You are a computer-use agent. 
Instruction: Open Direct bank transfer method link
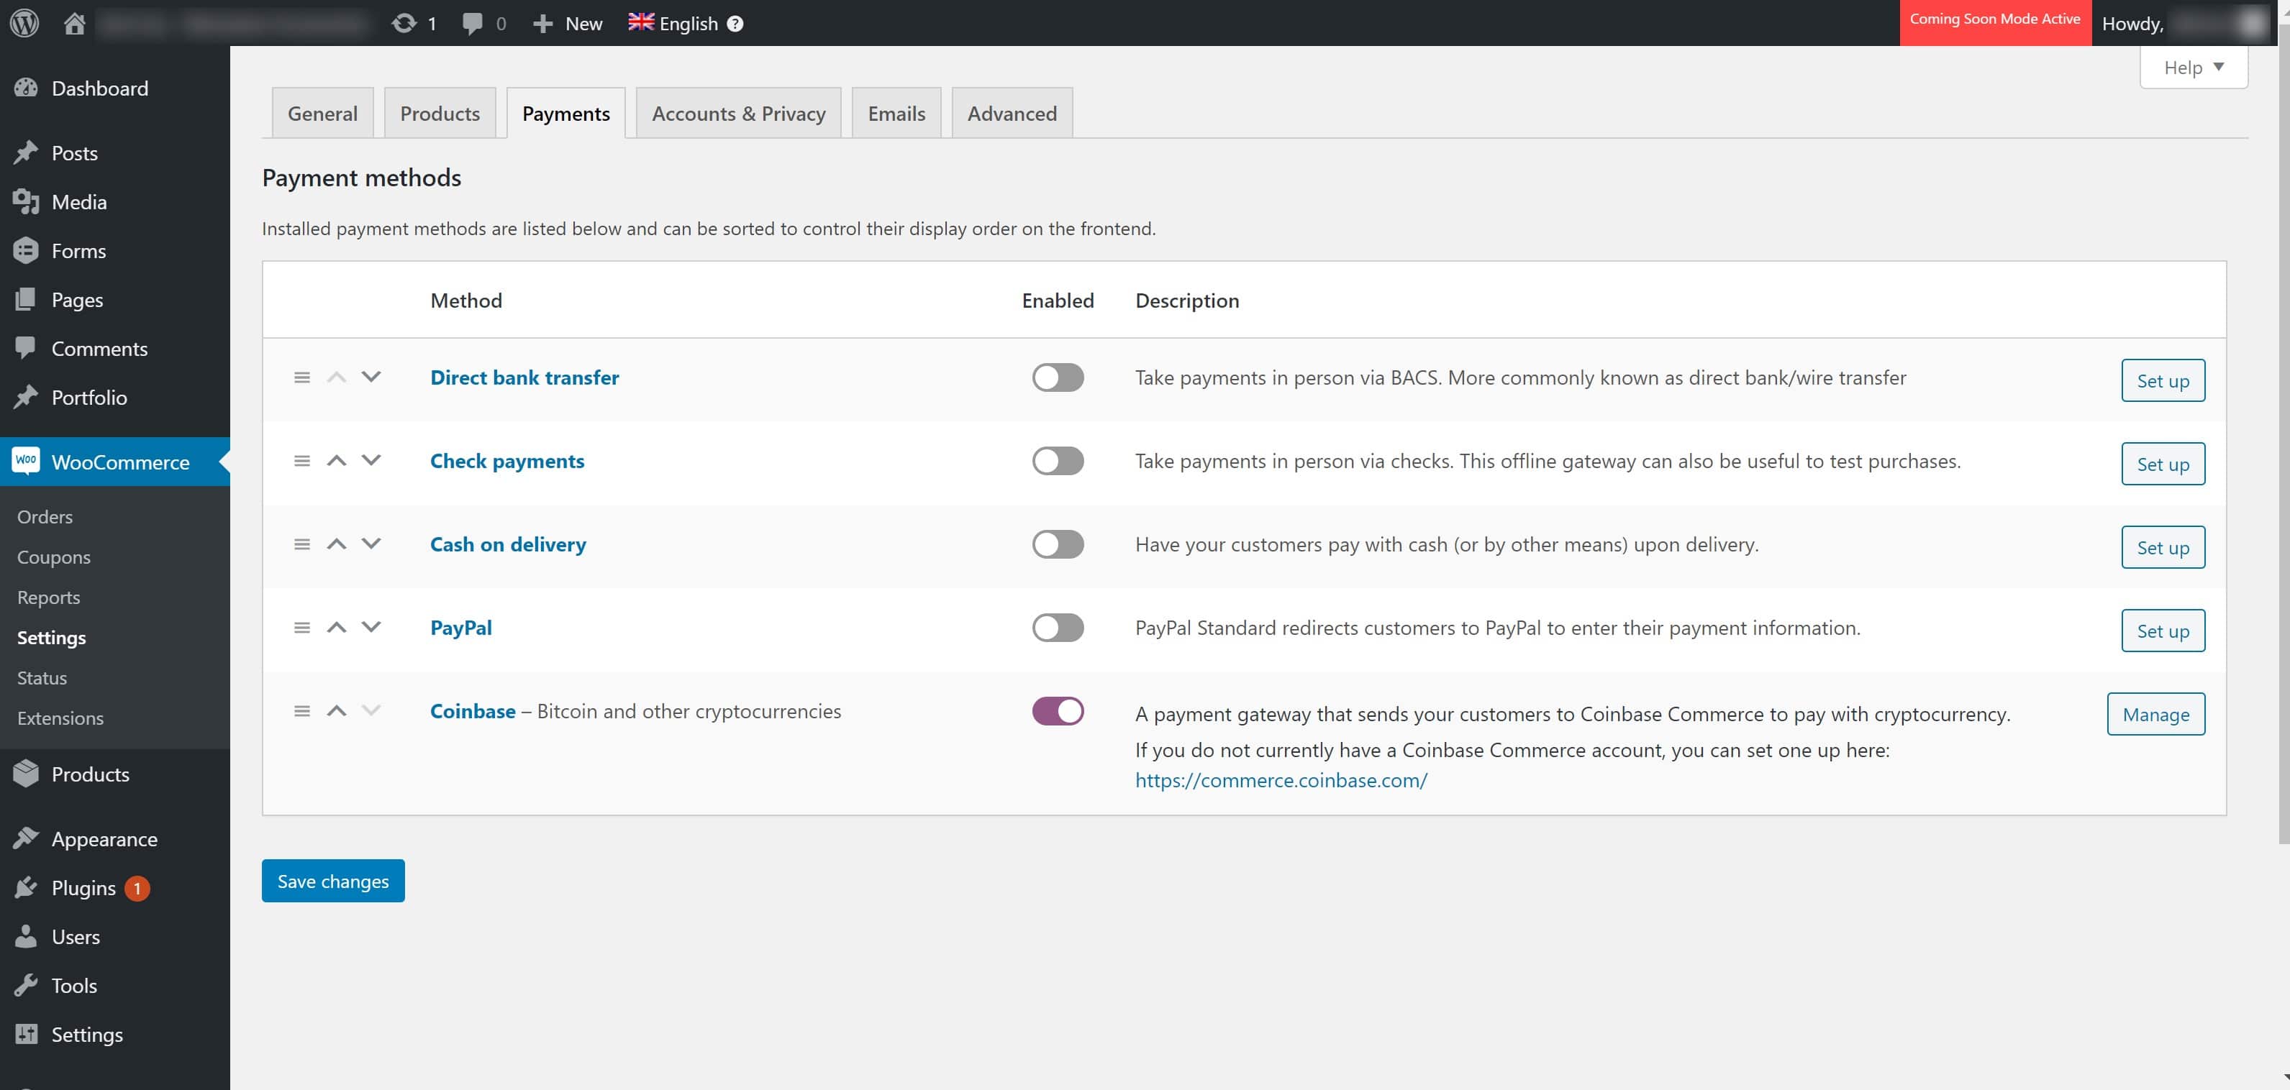pyautogui.click(x=524, y=377)
